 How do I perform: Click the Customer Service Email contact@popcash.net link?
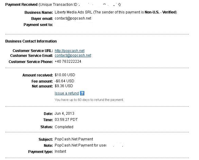coord(73,55)
